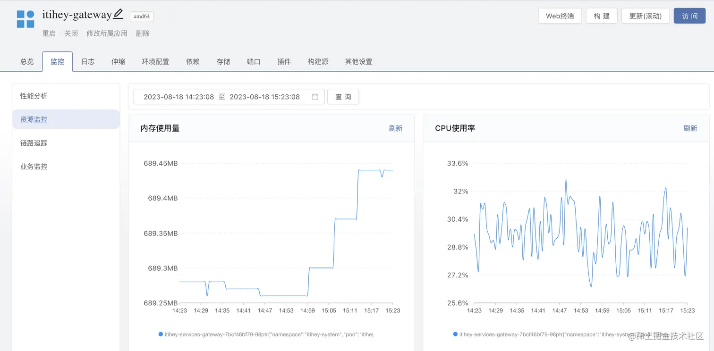
Task: Click the 30.4% axis label
Action: tap(458, 219)
